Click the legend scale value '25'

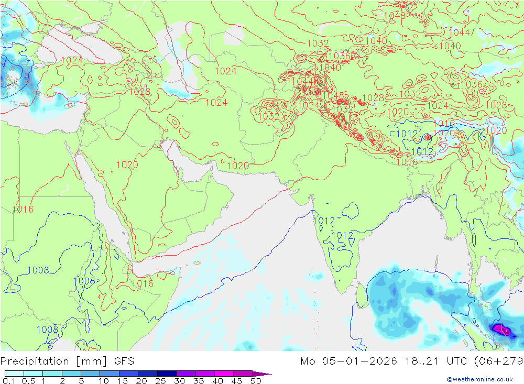[x=161, y=381]
